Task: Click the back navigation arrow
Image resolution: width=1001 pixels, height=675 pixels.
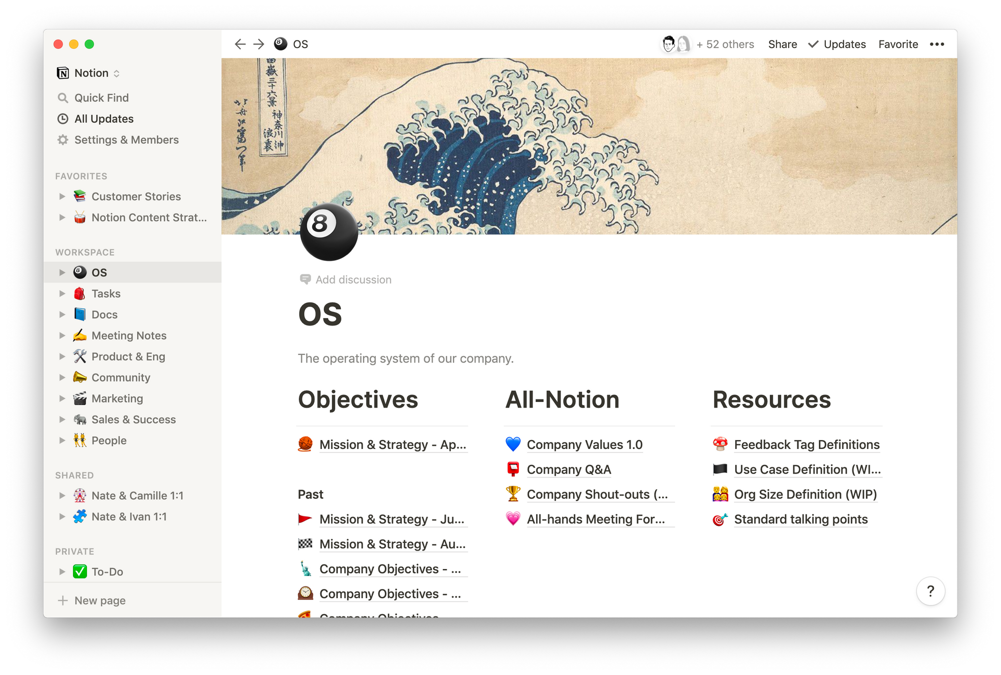Action: tap(240, 44)
